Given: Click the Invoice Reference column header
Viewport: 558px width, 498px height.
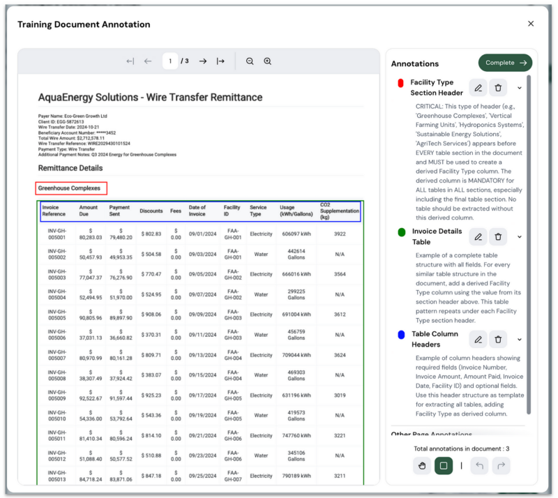Looking at the screenshot, I should pos(54,211).
